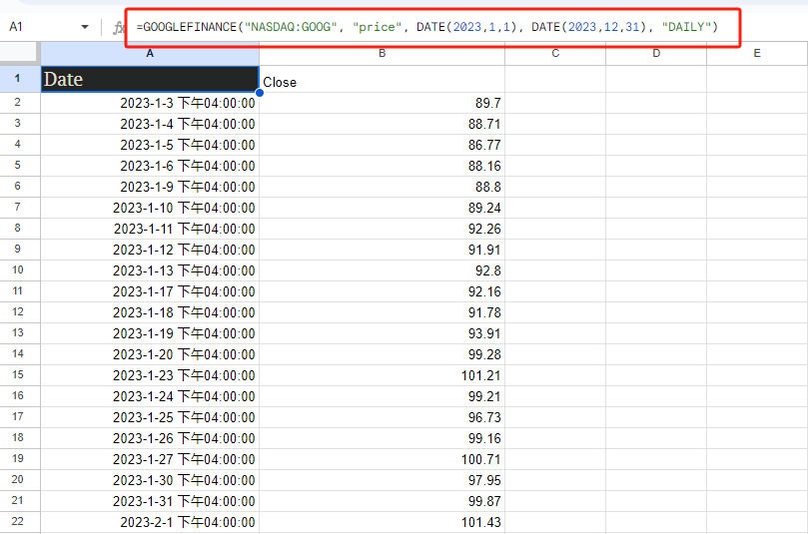The height and width of the screenshot is (534, 808).
Task: Click the date cell 2023-1-4
Action: 150,124
